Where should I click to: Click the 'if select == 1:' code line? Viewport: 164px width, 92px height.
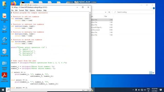(18, 72)
